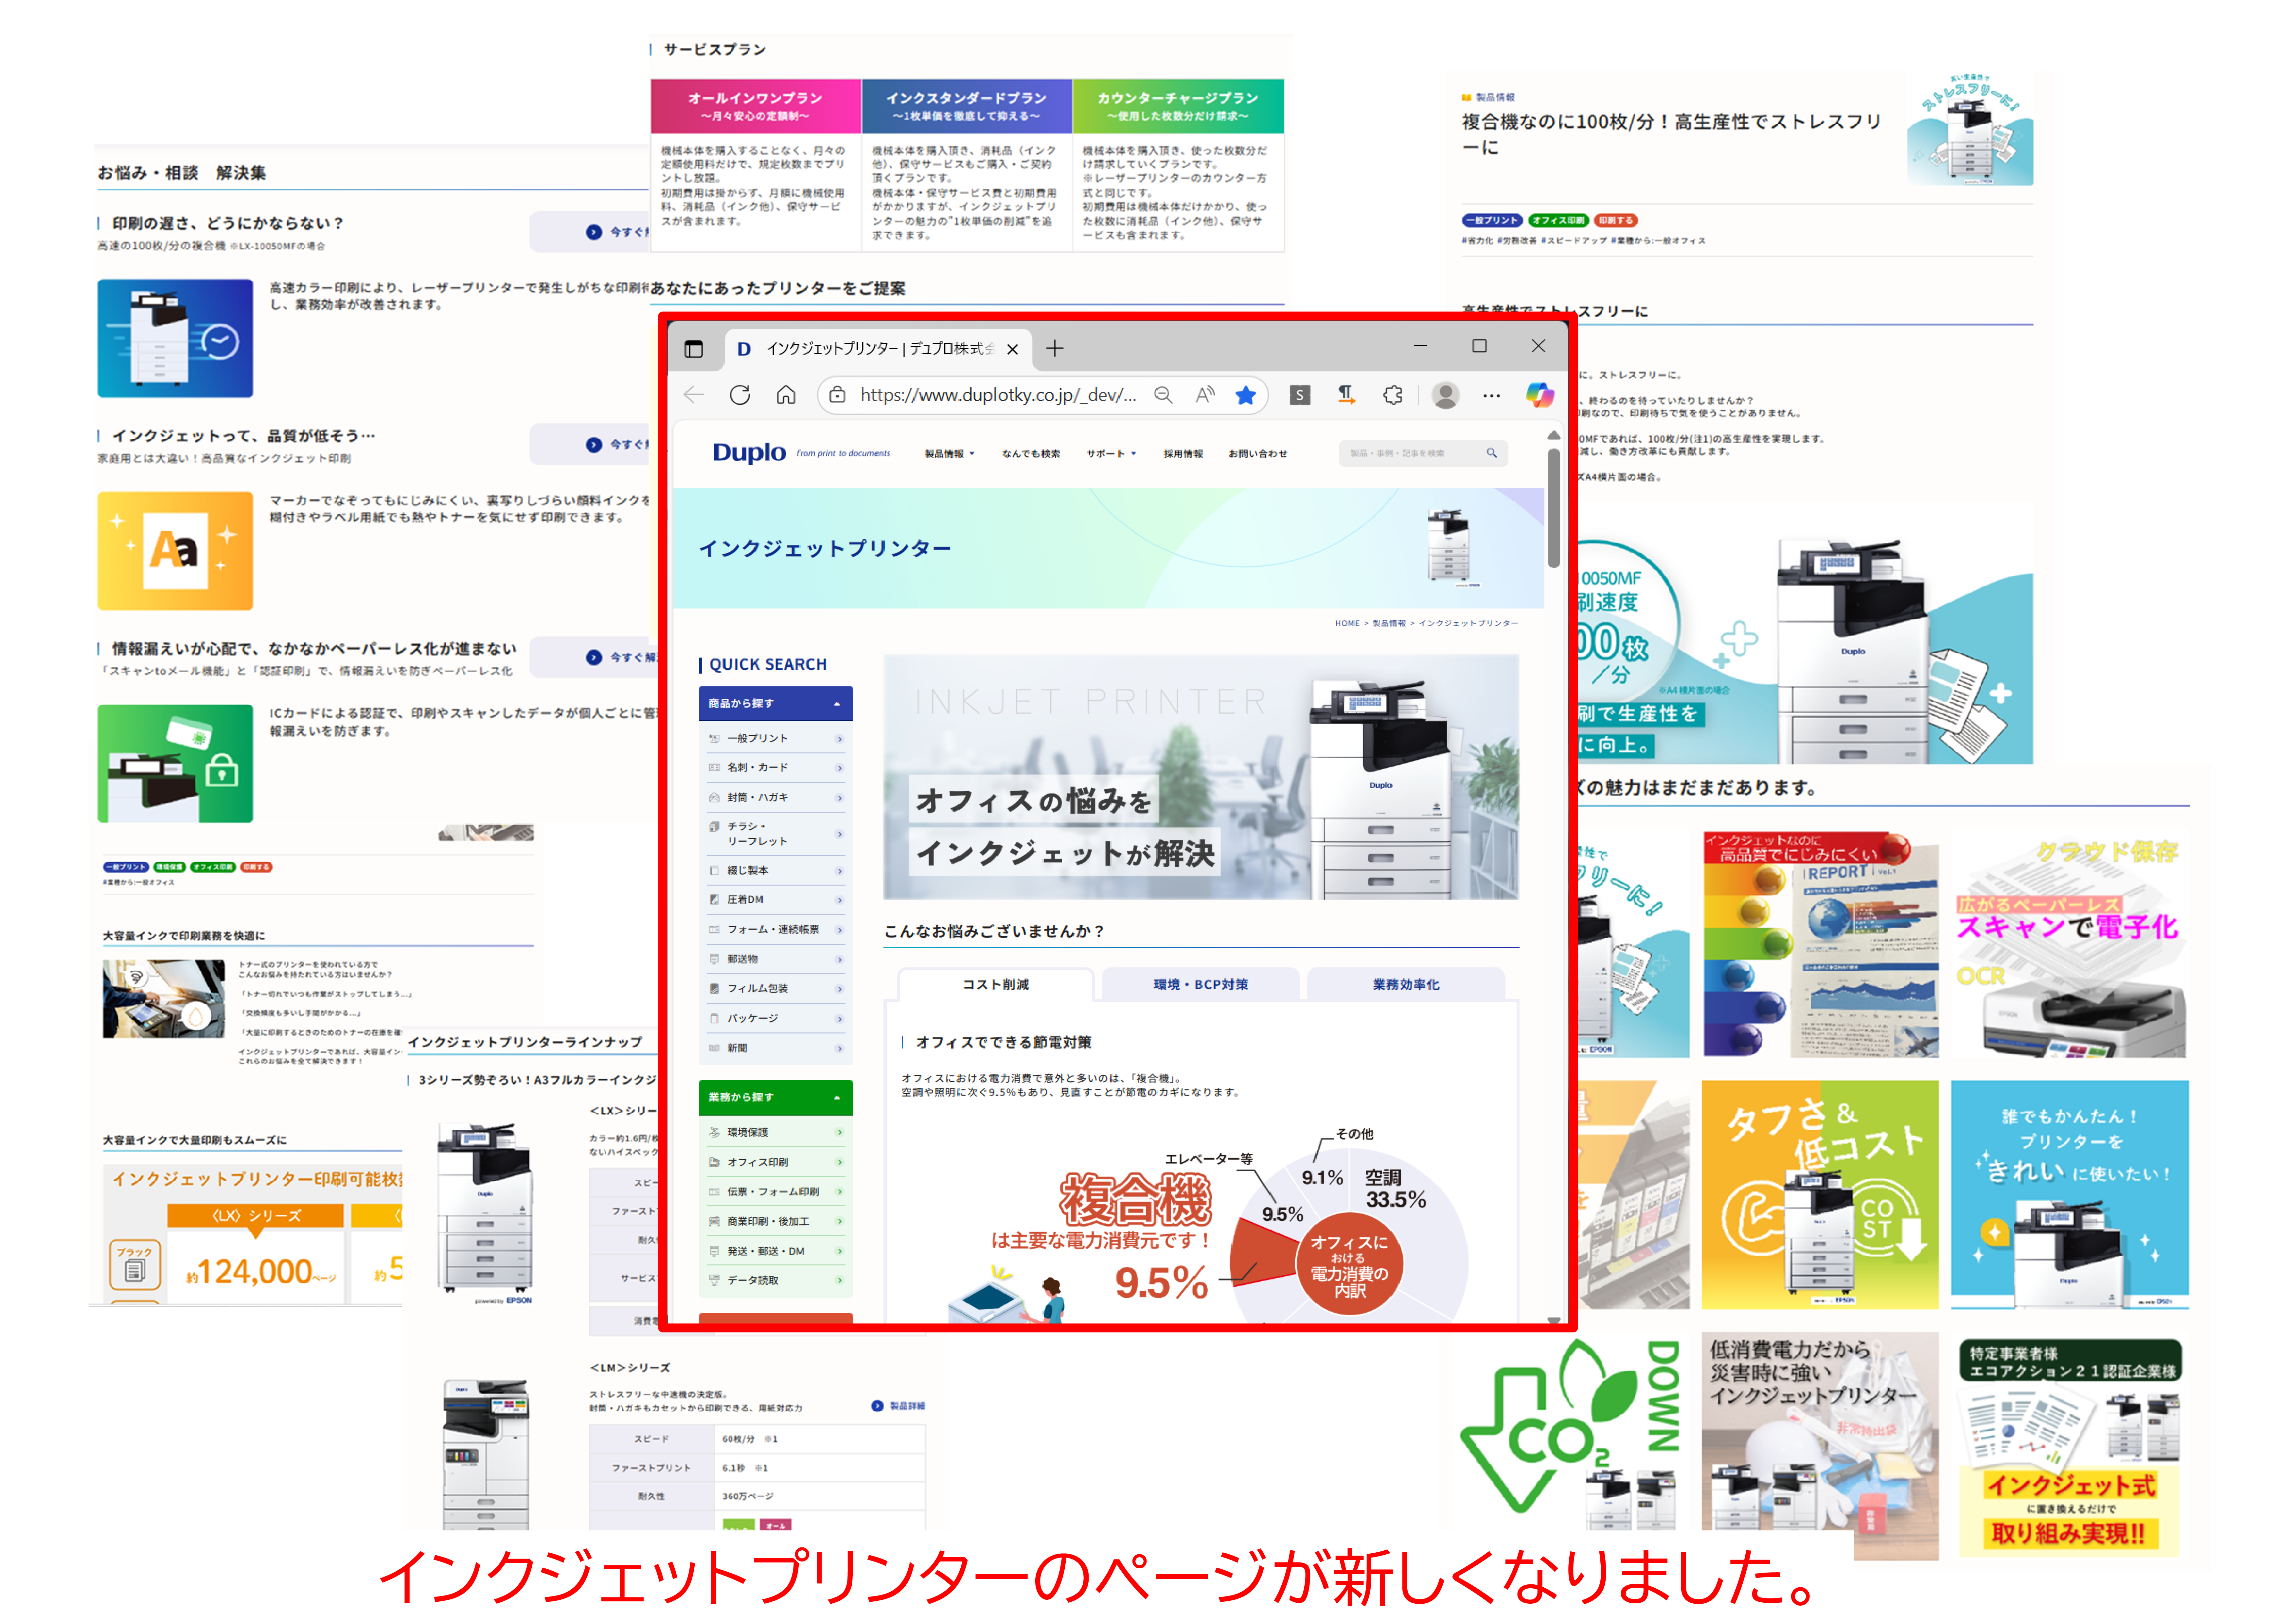Click the extensions puzzle piece icon

click(x=1393, y=395)
